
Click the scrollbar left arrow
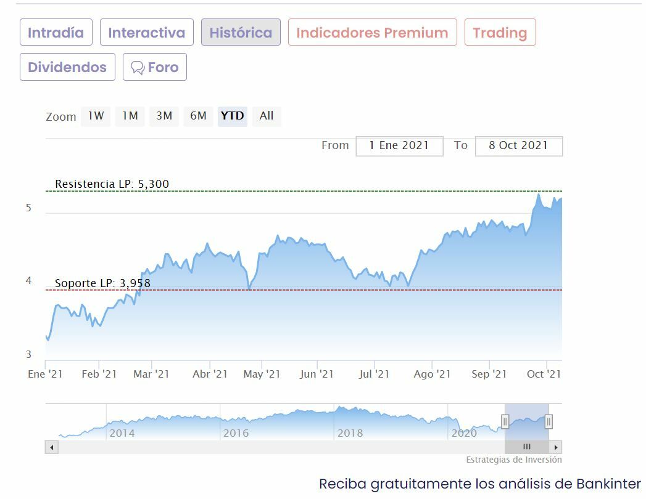pos(51,447)
